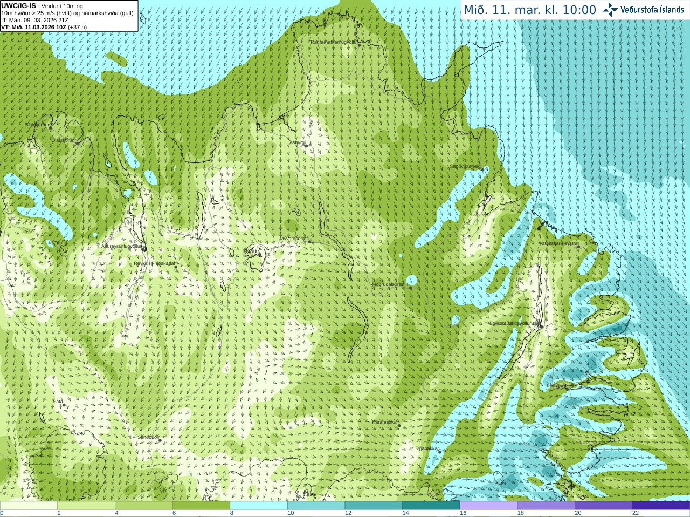Image resolution: width=690 pixels, height=517 pixels.
Task: Click the dark green 6–8 m/s swatch
Action: point(201,506)
